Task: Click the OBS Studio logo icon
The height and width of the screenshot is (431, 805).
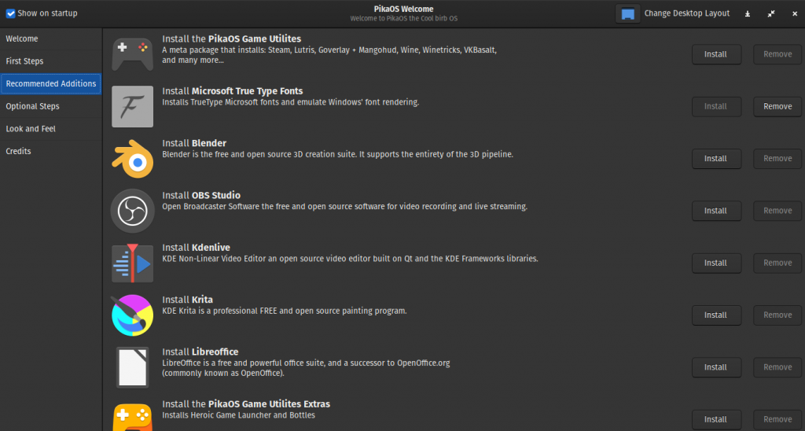Action: (x=132, y=211)
